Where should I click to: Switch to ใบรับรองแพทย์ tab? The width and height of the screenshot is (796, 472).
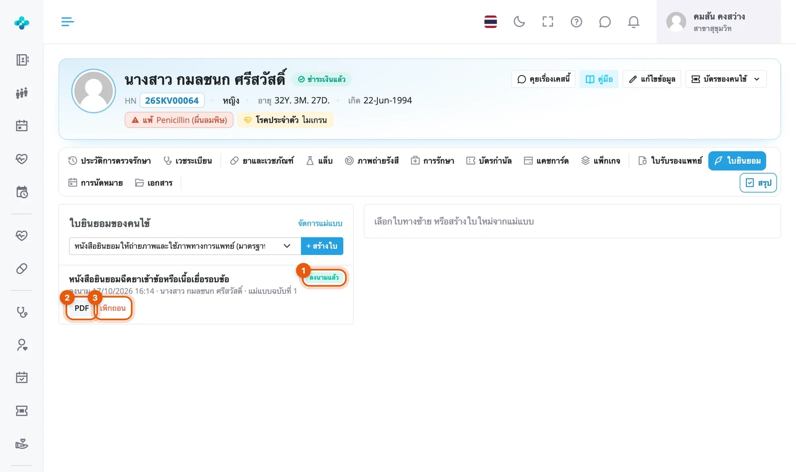[x=670, y=161]
